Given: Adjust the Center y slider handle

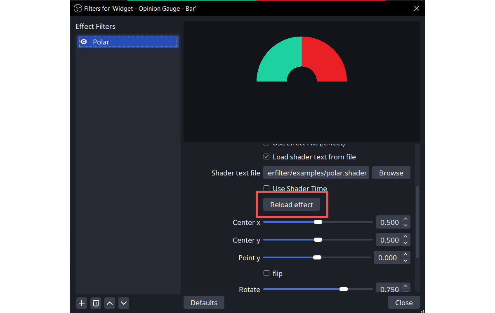Looking at the screenshot, I should click(x=318, y=240).
